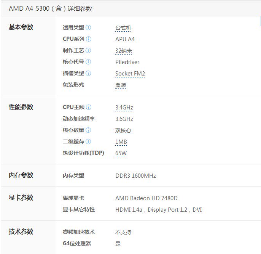Follow the 65W TDP link
261x254 pixels.
pos(121,153)
